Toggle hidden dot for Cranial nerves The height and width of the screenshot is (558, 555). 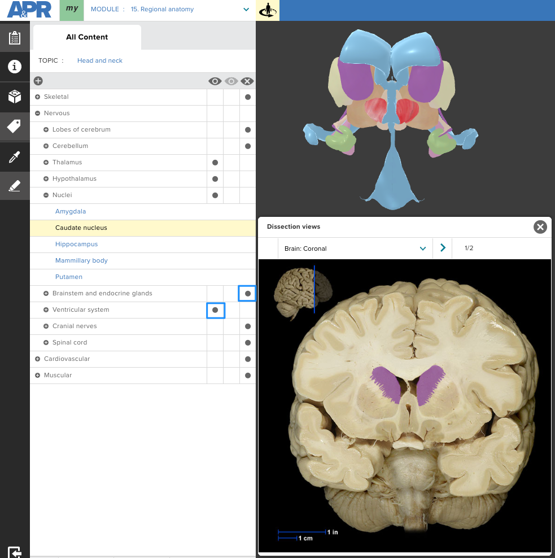(248, 326)
